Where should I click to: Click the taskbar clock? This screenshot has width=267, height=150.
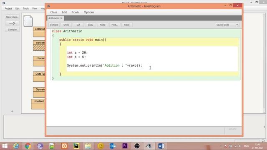258,146
